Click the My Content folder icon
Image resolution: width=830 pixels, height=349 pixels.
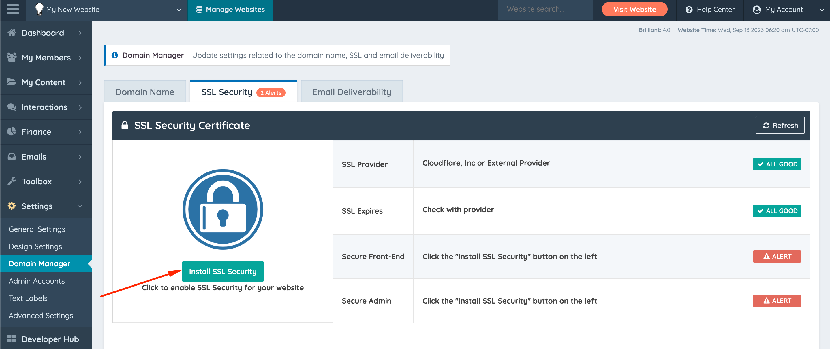click(12, 82)
